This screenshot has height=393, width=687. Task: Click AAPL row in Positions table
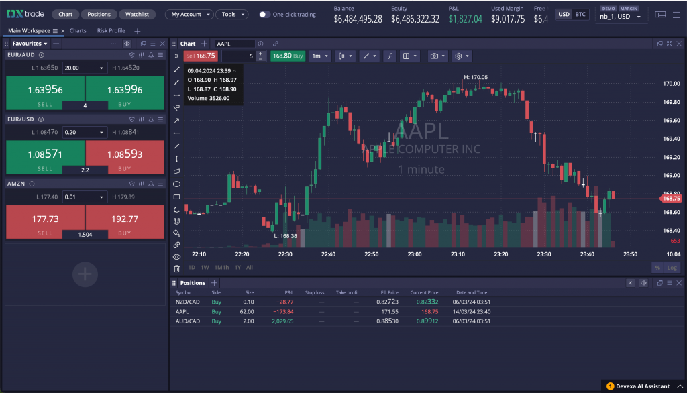coord(427,311)
